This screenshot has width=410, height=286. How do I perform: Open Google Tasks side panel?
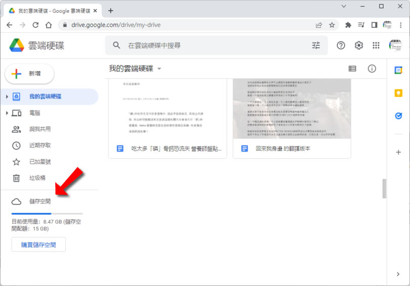click(x=398, y=116)
